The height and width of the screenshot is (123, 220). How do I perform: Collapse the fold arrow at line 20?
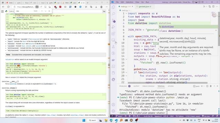[x=126, y=76]
